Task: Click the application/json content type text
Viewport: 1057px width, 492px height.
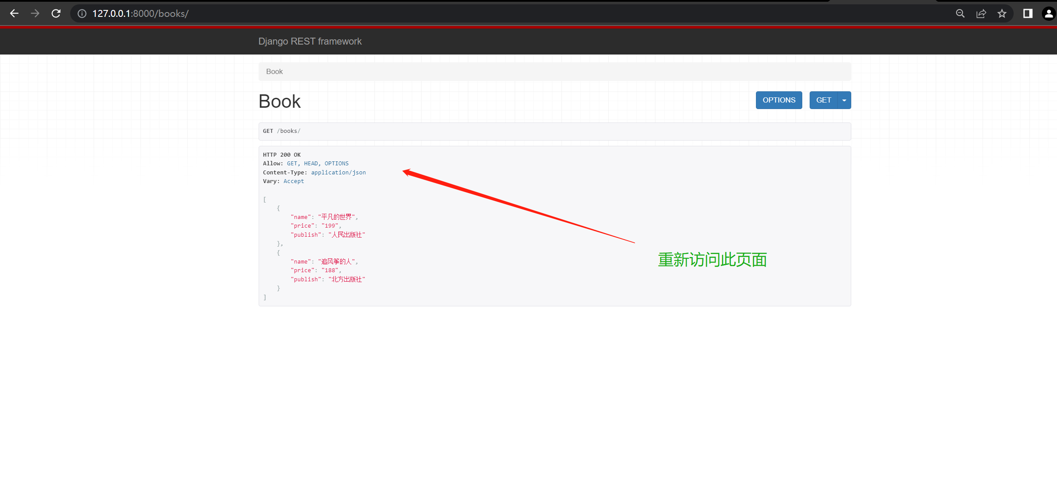Action: pos(338,172)
